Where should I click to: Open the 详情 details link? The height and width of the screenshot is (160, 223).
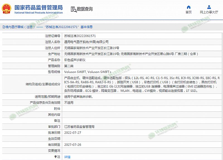[x=67, y=157]
